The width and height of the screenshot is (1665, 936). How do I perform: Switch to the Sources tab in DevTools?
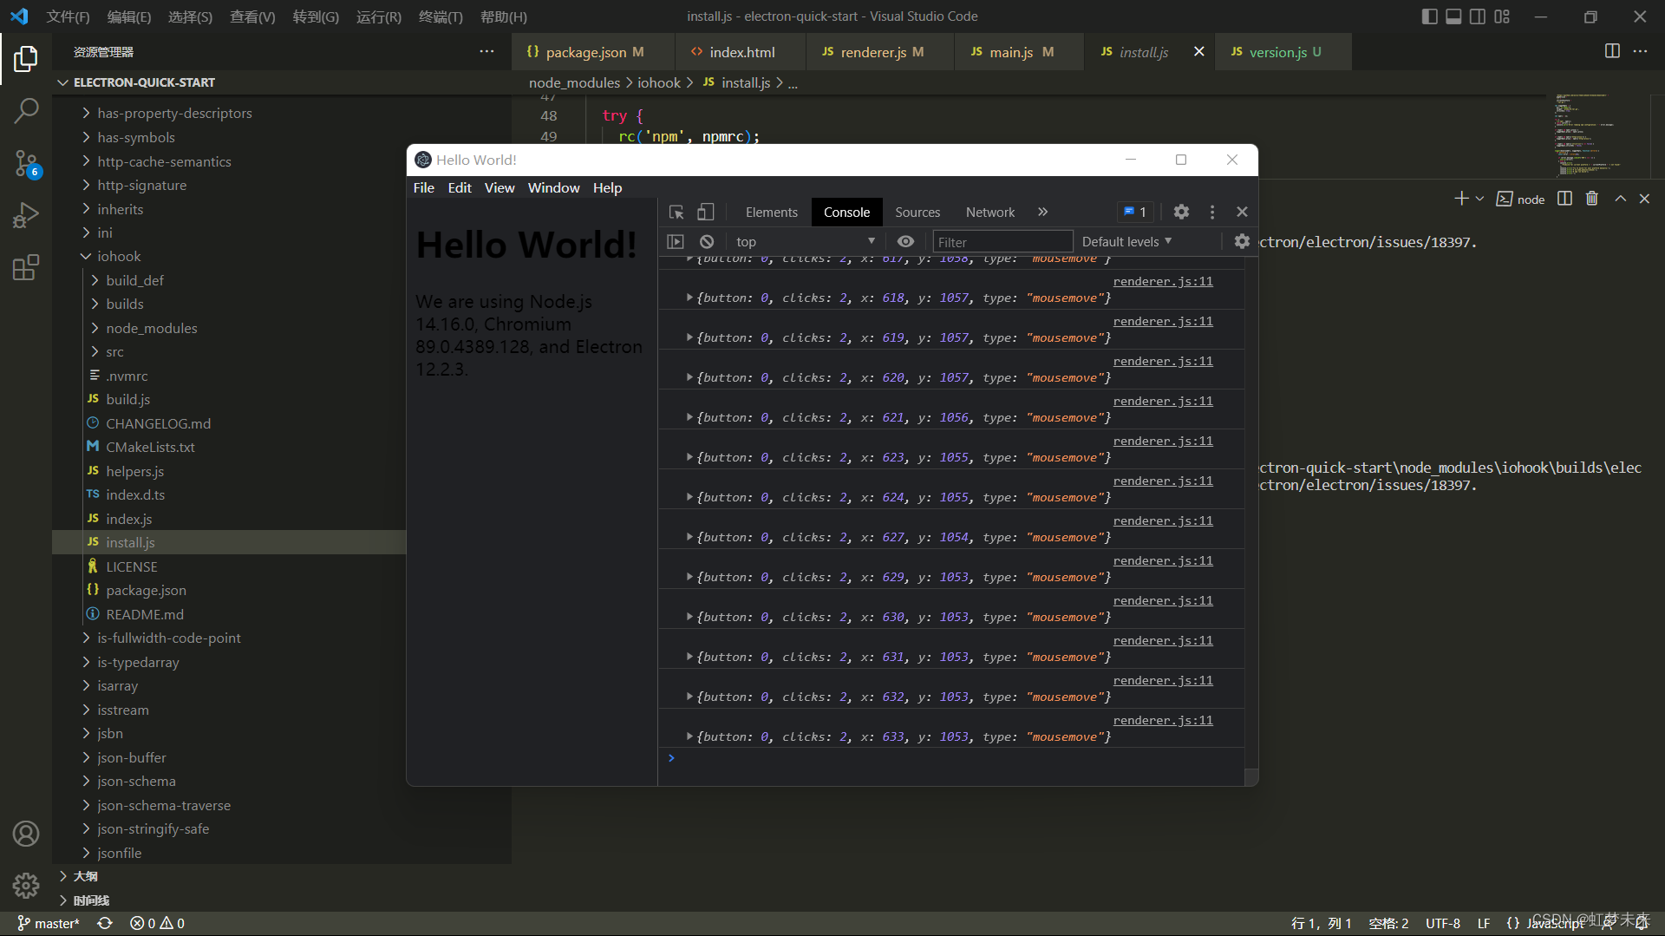[917, 212]
